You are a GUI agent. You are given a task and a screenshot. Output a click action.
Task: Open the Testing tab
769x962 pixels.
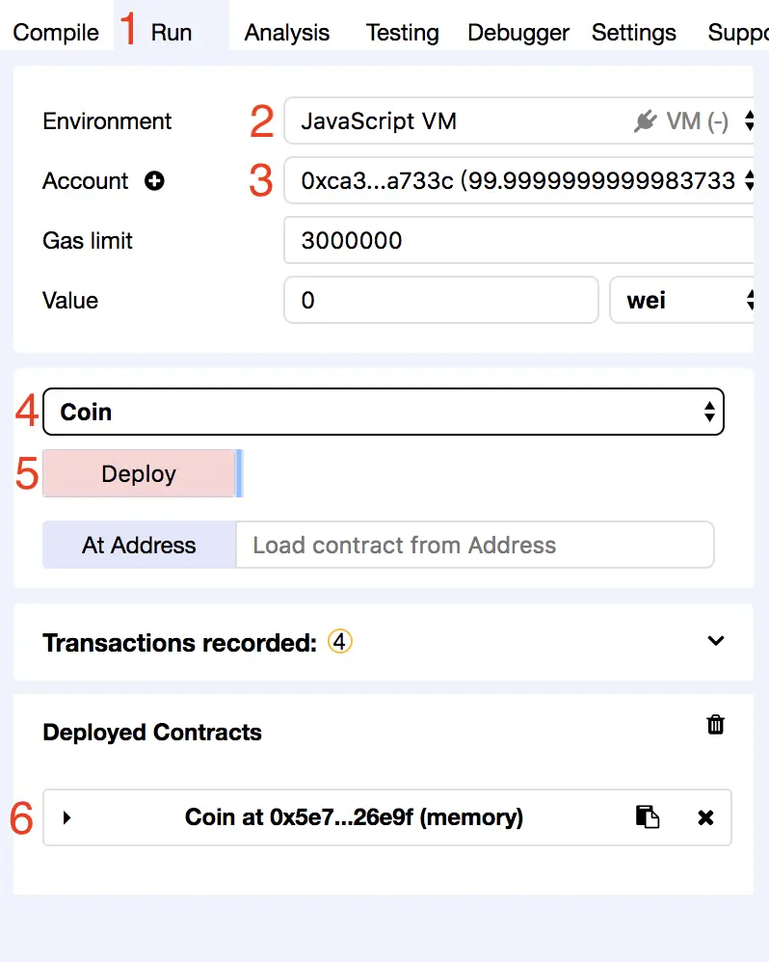(402, 33)
